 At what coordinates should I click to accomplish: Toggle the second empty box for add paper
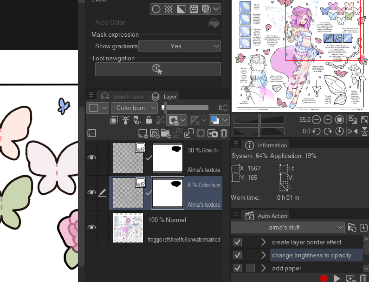(x=250, y=268)
